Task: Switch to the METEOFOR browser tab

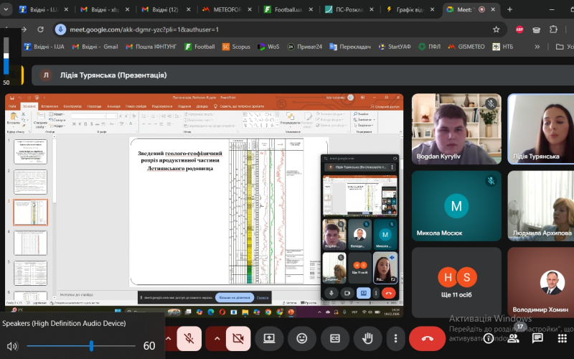Action: [x=225, y=9]
